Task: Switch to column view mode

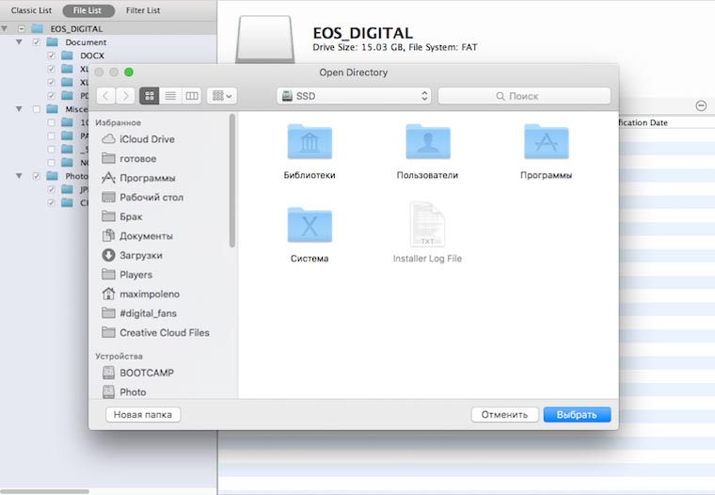Action: (x=192, y=96)
